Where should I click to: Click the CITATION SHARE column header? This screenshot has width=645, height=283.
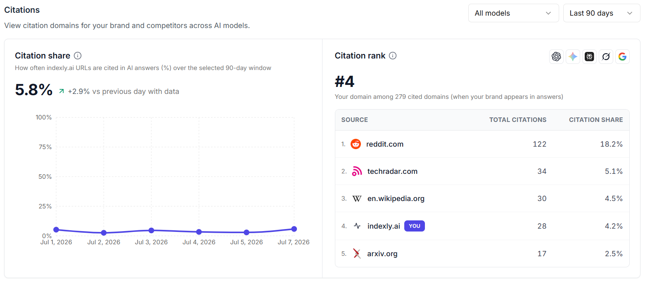click(596, 120)
